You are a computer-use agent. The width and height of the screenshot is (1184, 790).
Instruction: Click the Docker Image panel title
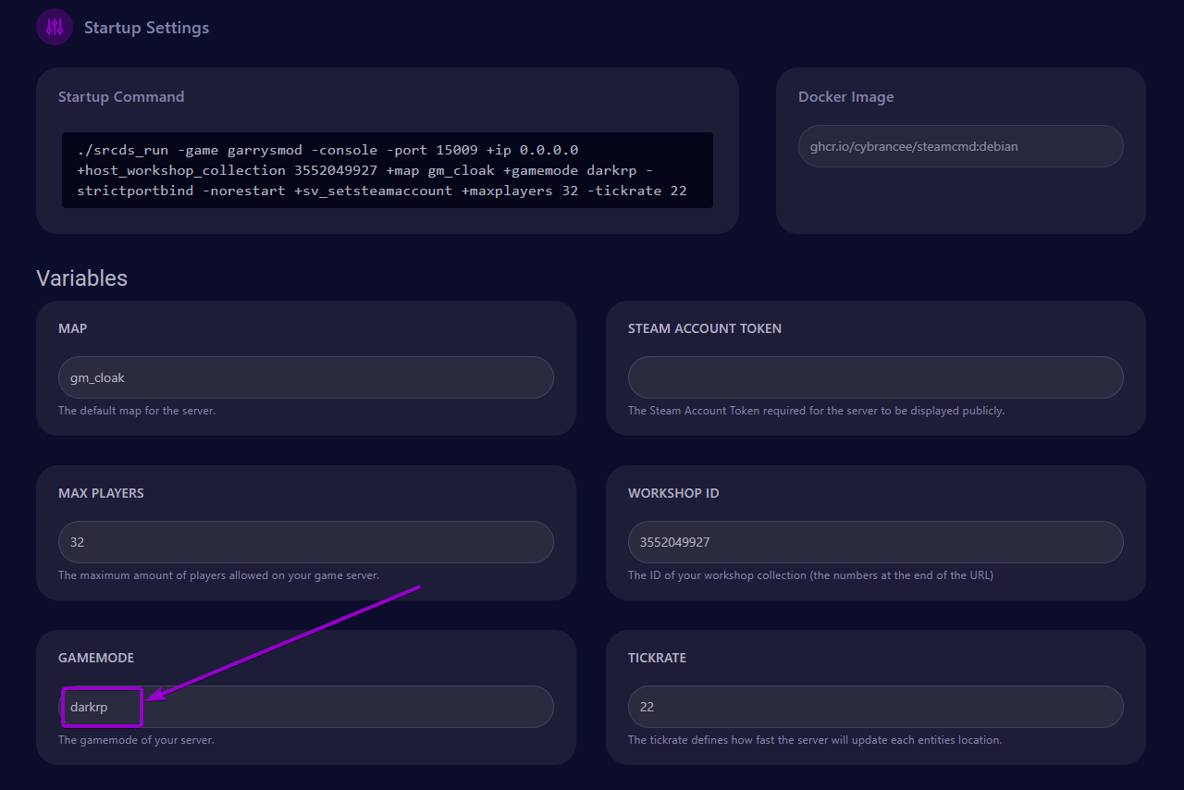845,97
